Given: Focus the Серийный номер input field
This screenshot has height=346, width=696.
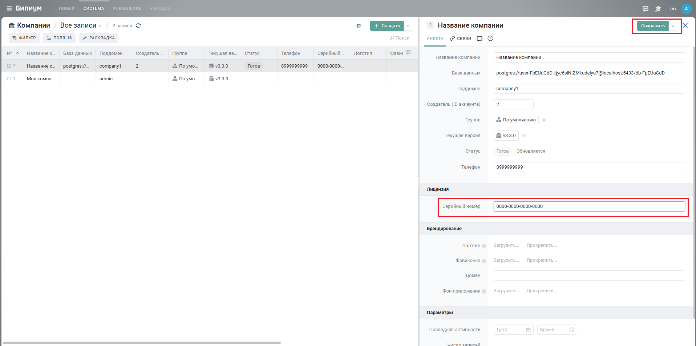Looking at the screenshot, I should [x=589, y=206].
